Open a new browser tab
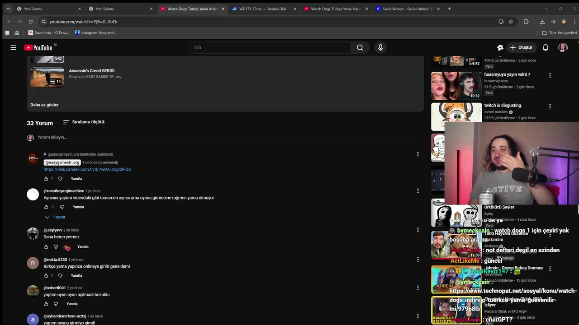Viewport: 579px width, 325px height. coord(449,9)
